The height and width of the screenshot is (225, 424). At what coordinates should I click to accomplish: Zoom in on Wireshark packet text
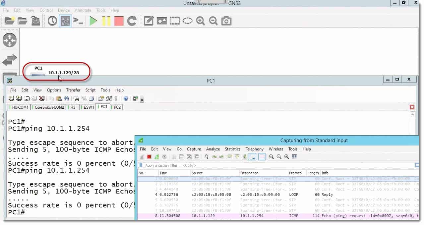click(272, 157)
